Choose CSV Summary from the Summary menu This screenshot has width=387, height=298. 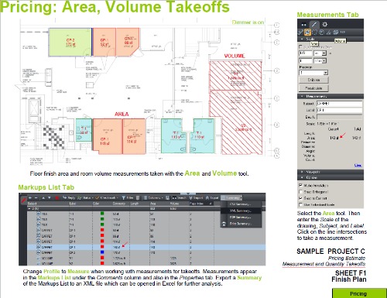(240, 204)
